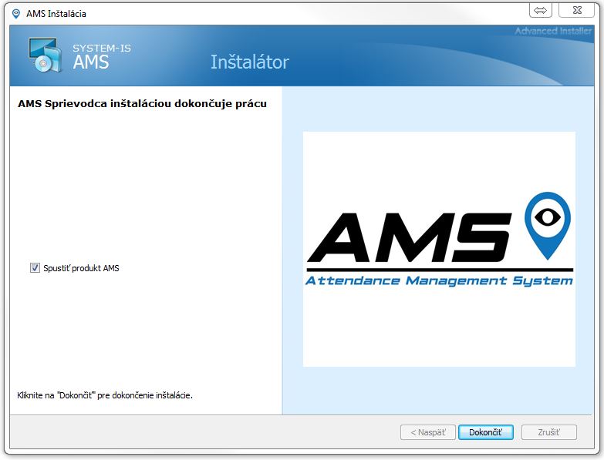604x460 pixels.
Task: Click the Dokončiť button to finish installation
Action: pos(486,432)
